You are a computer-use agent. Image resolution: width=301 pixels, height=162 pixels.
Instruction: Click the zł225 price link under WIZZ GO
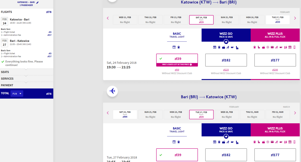click(x=226, y=70)
